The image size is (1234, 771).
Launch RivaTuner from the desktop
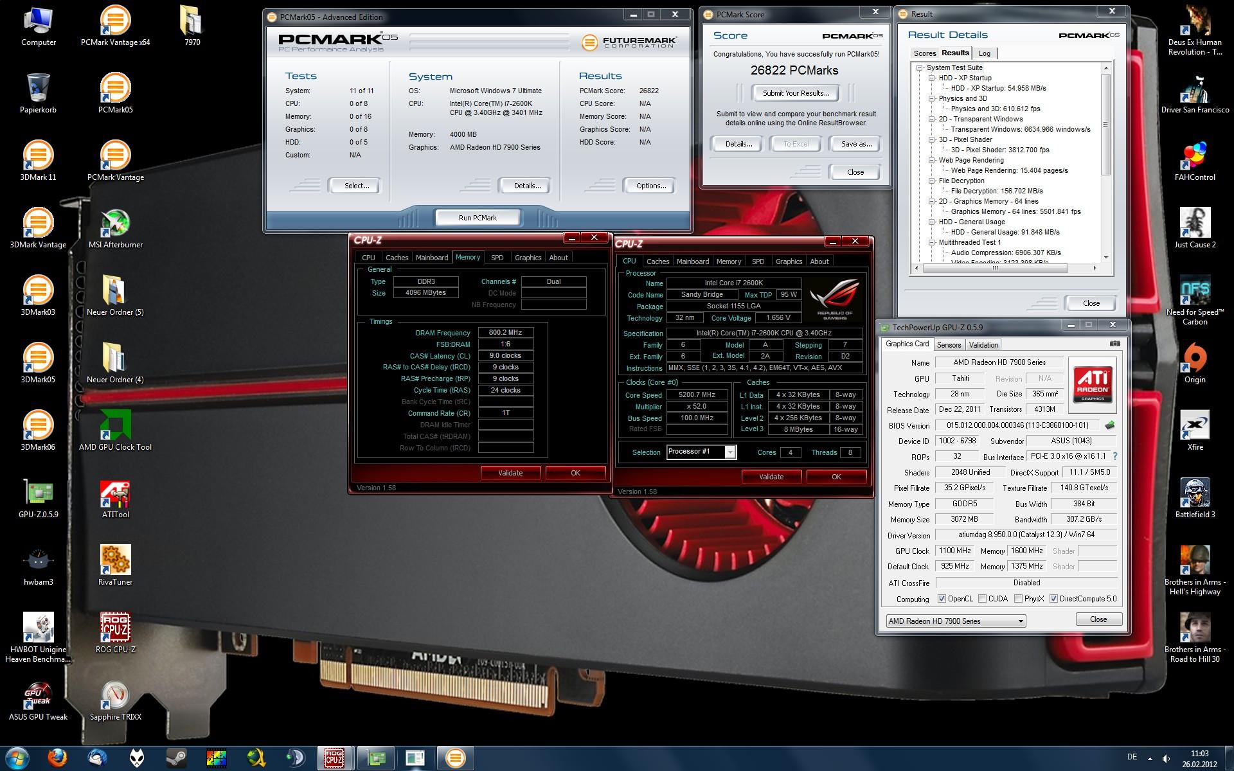click(116, 565)
